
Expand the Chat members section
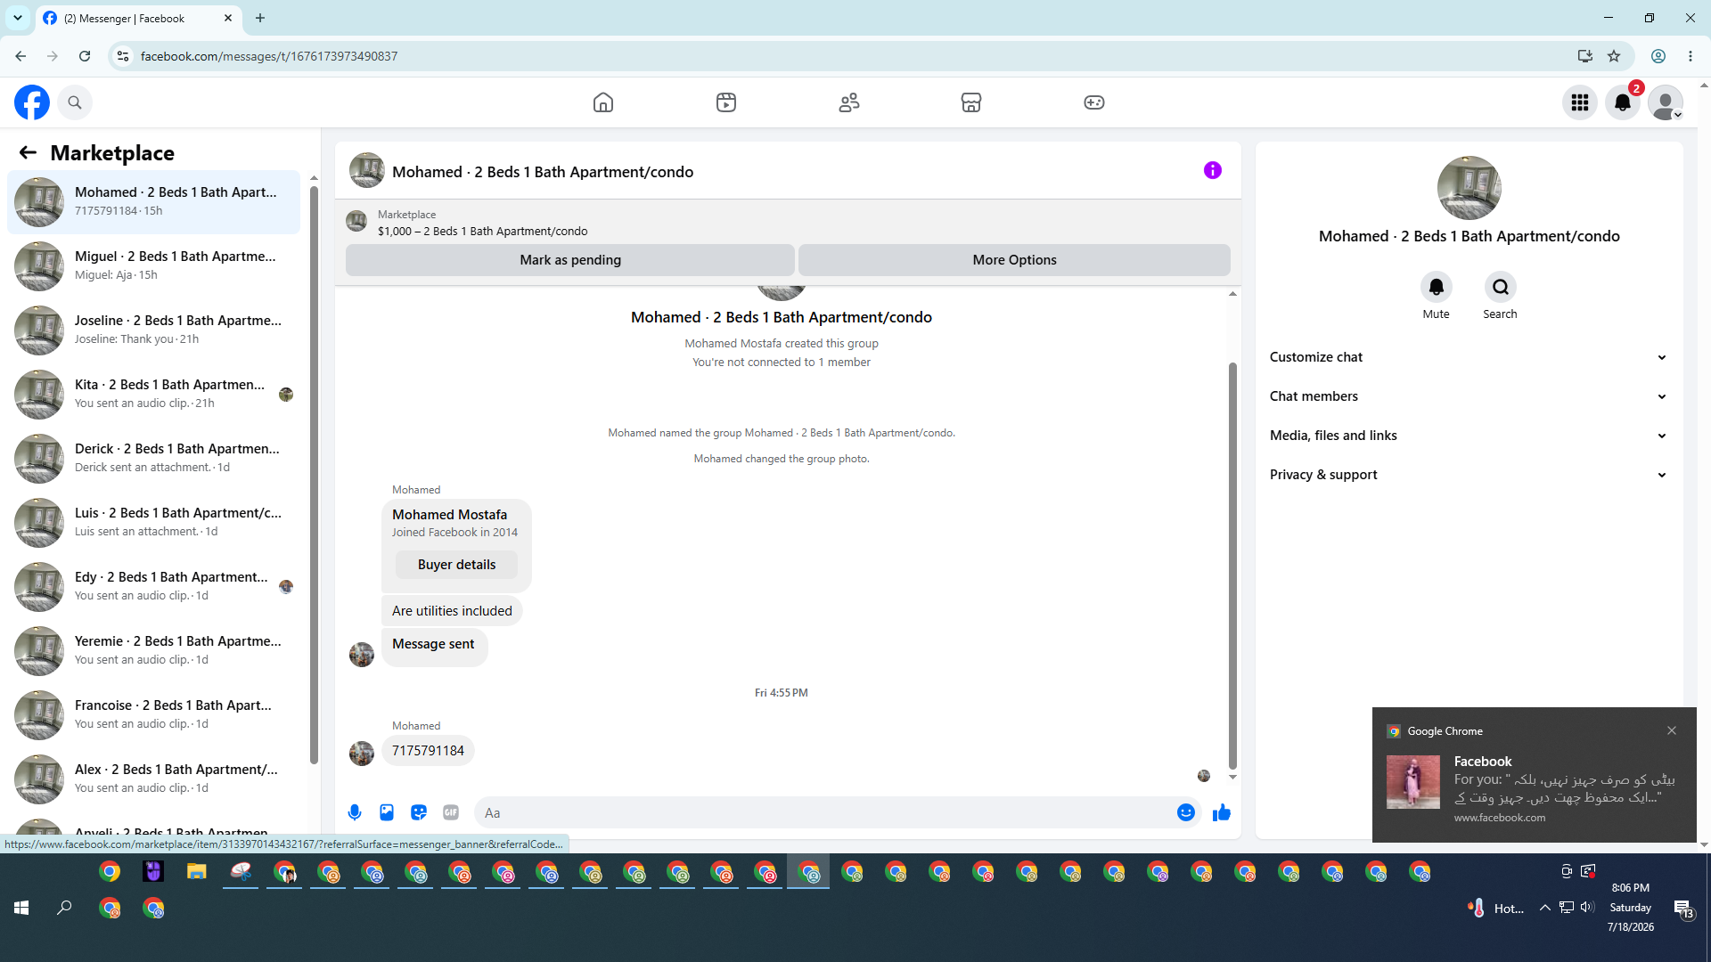[1469, 396]
